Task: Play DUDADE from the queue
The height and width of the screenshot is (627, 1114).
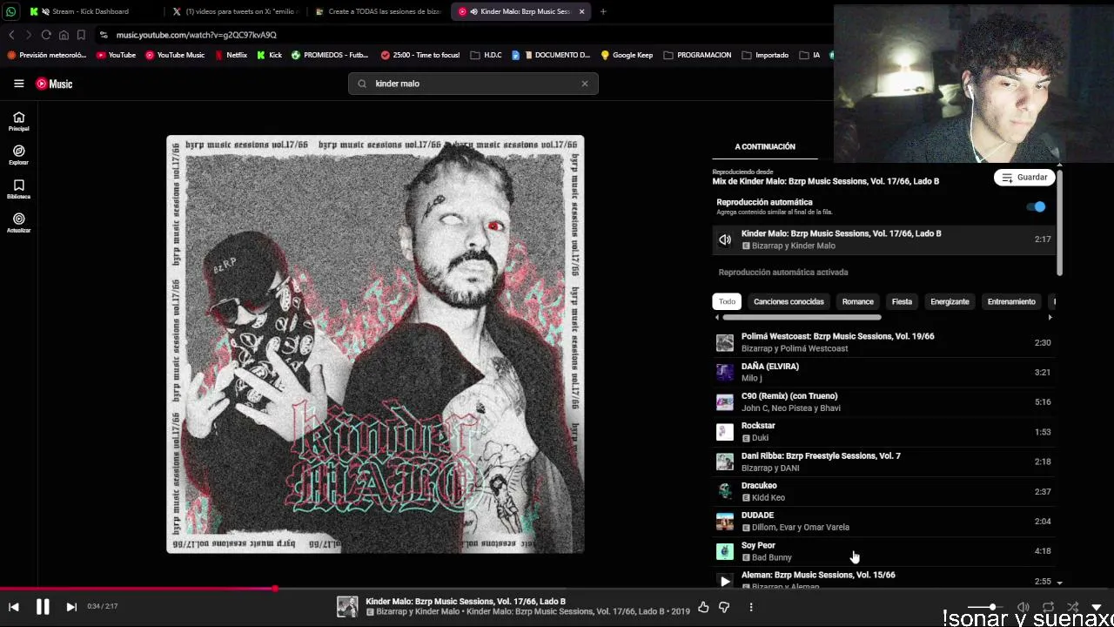Action: [883, 521]
